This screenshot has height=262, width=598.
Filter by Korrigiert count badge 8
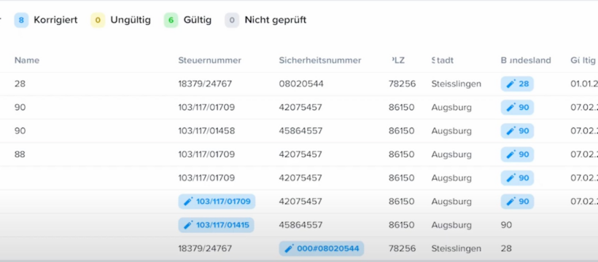click(21, 20)
